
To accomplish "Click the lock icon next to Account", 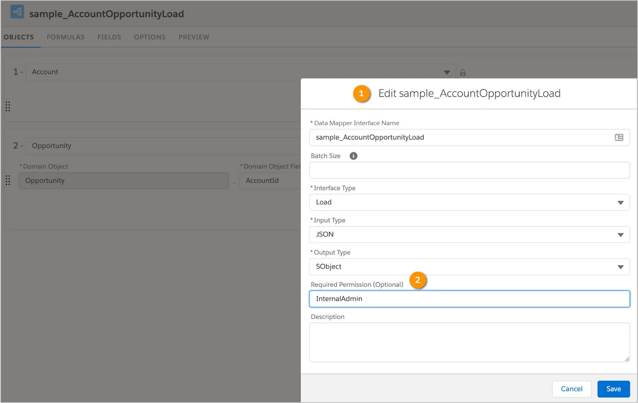I will (463, 73).
